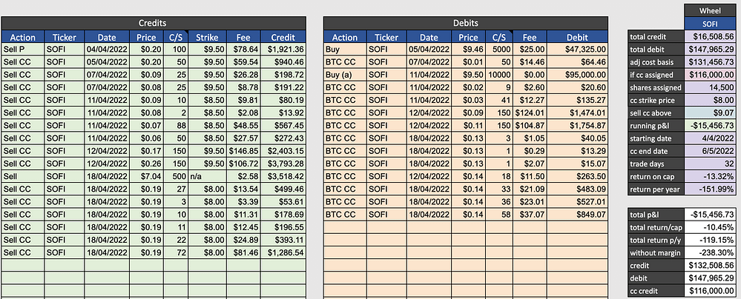This screenshot has height=299, width=741.
Task: Select the total credit value $16,508.56
Action: (x=711, y=36)
